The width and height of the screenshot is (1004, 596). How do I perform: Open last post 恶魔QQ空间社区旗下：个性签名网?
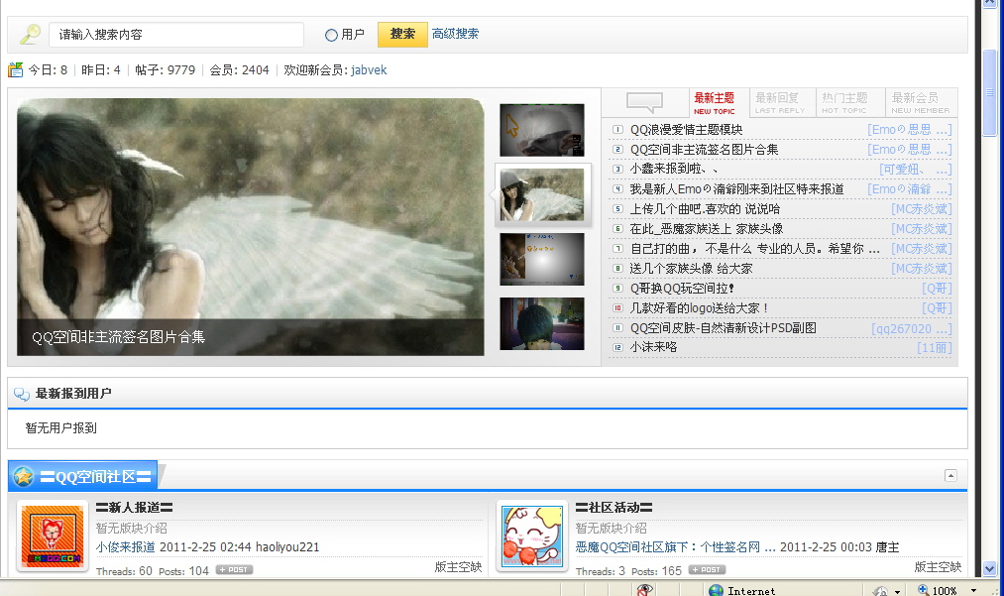[676, 547]
